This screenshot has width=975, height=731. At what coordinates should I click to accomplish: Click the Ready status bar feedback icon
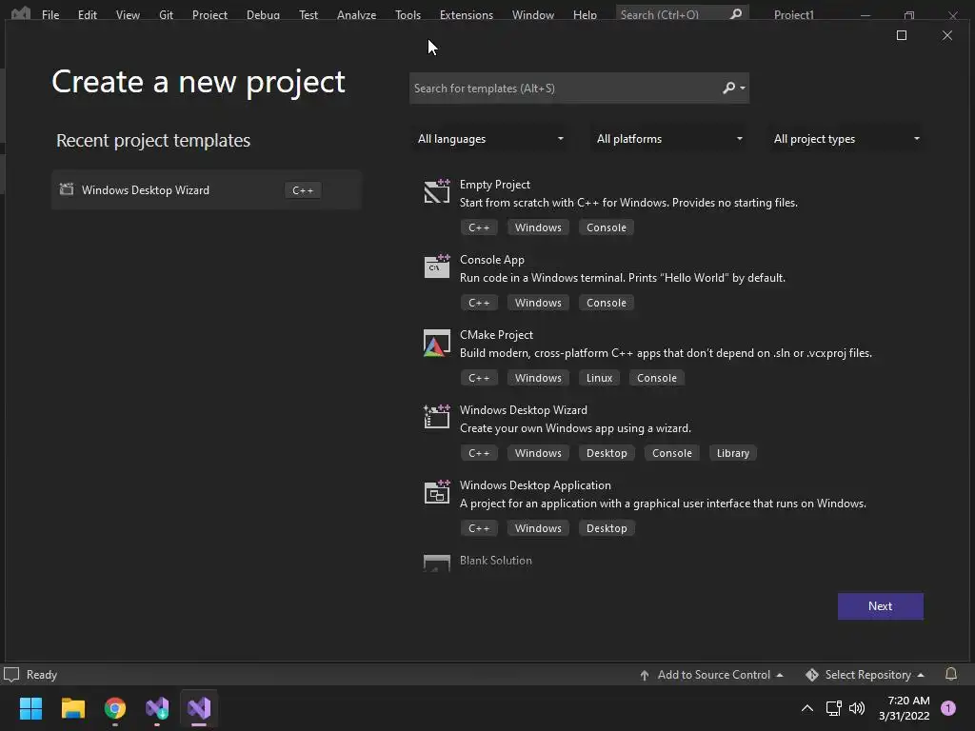(x=11, y=675)
